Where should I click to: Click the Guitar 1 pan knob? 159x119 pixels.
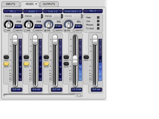point(29,24)
